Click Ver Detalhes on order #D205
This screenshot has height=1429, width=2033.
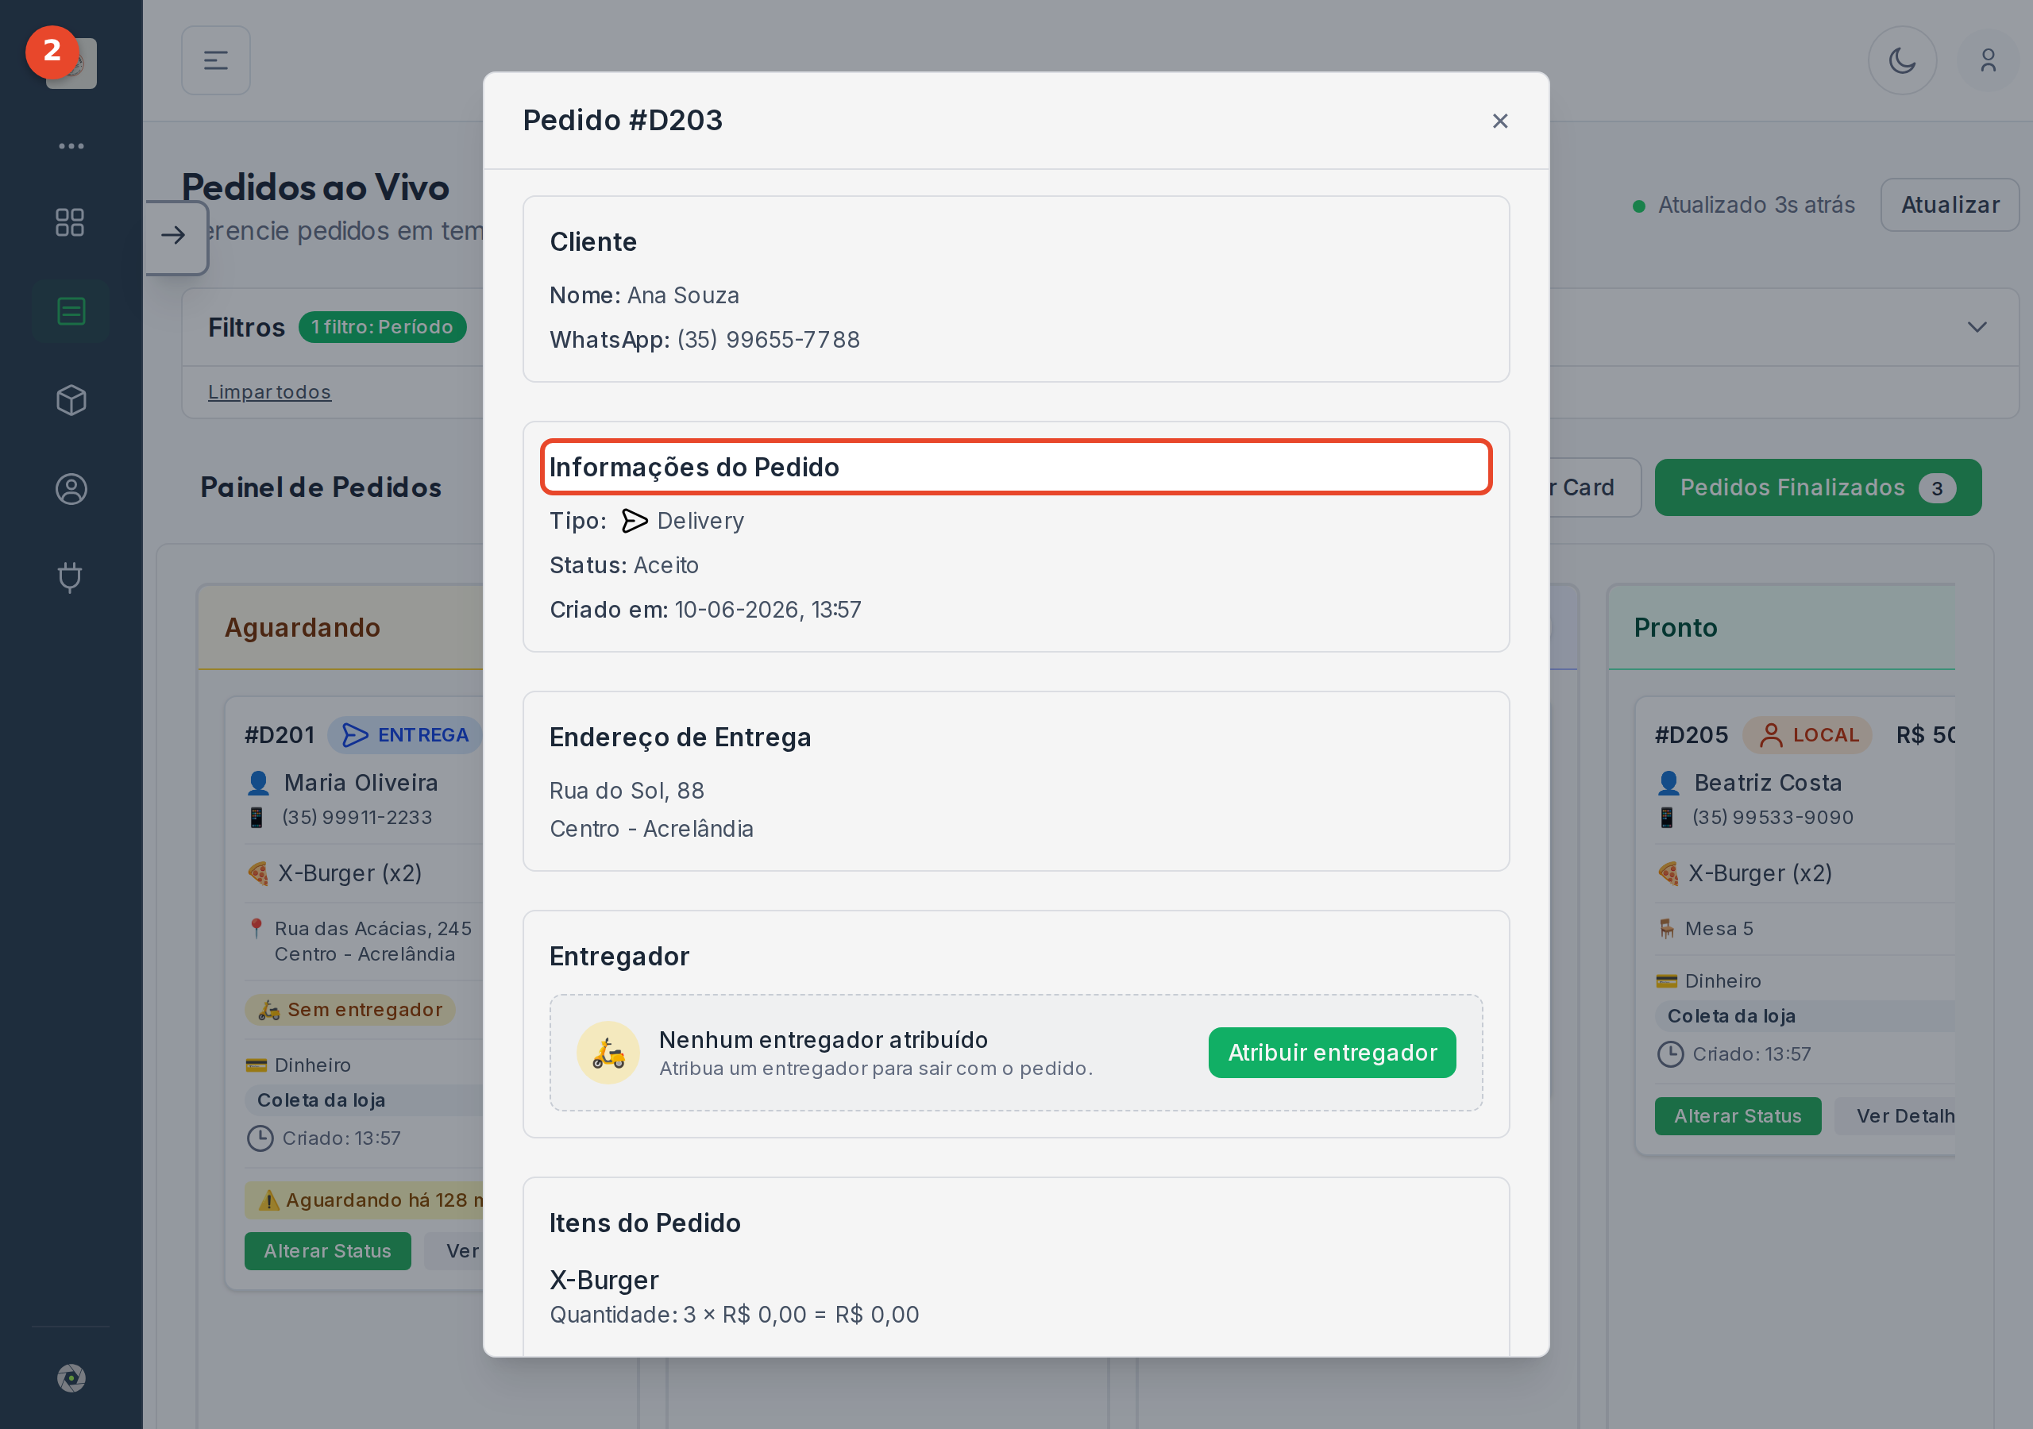pyautogui.click(x=1895, y=1115)
